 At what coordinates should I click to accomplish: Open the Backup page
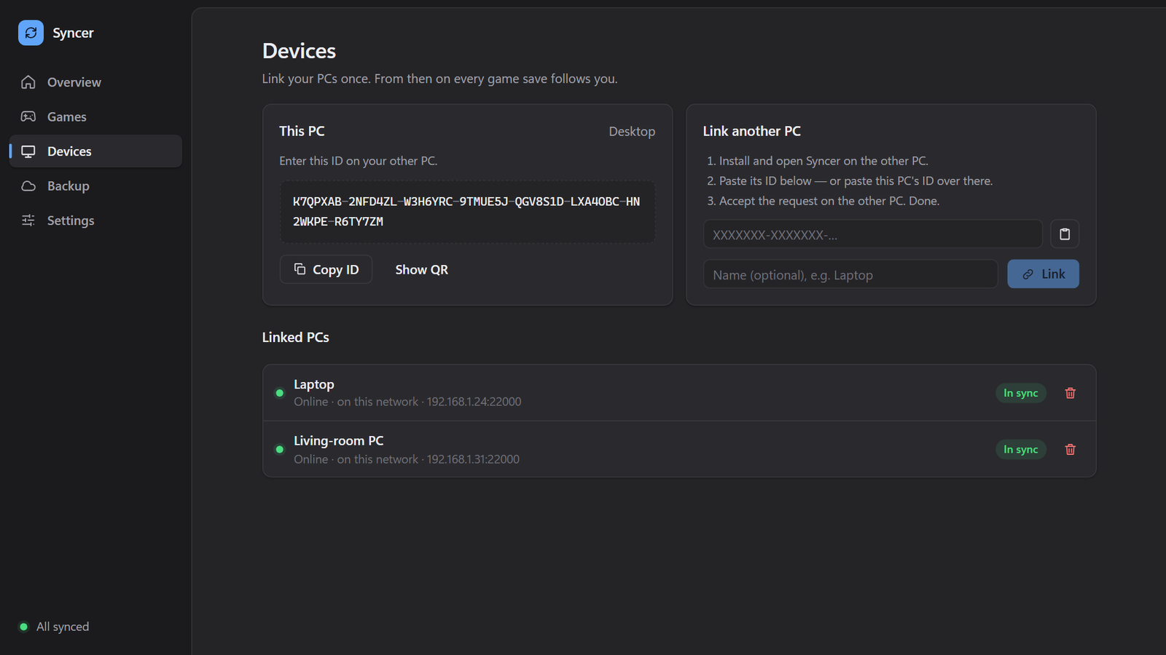tap(95, 186)
